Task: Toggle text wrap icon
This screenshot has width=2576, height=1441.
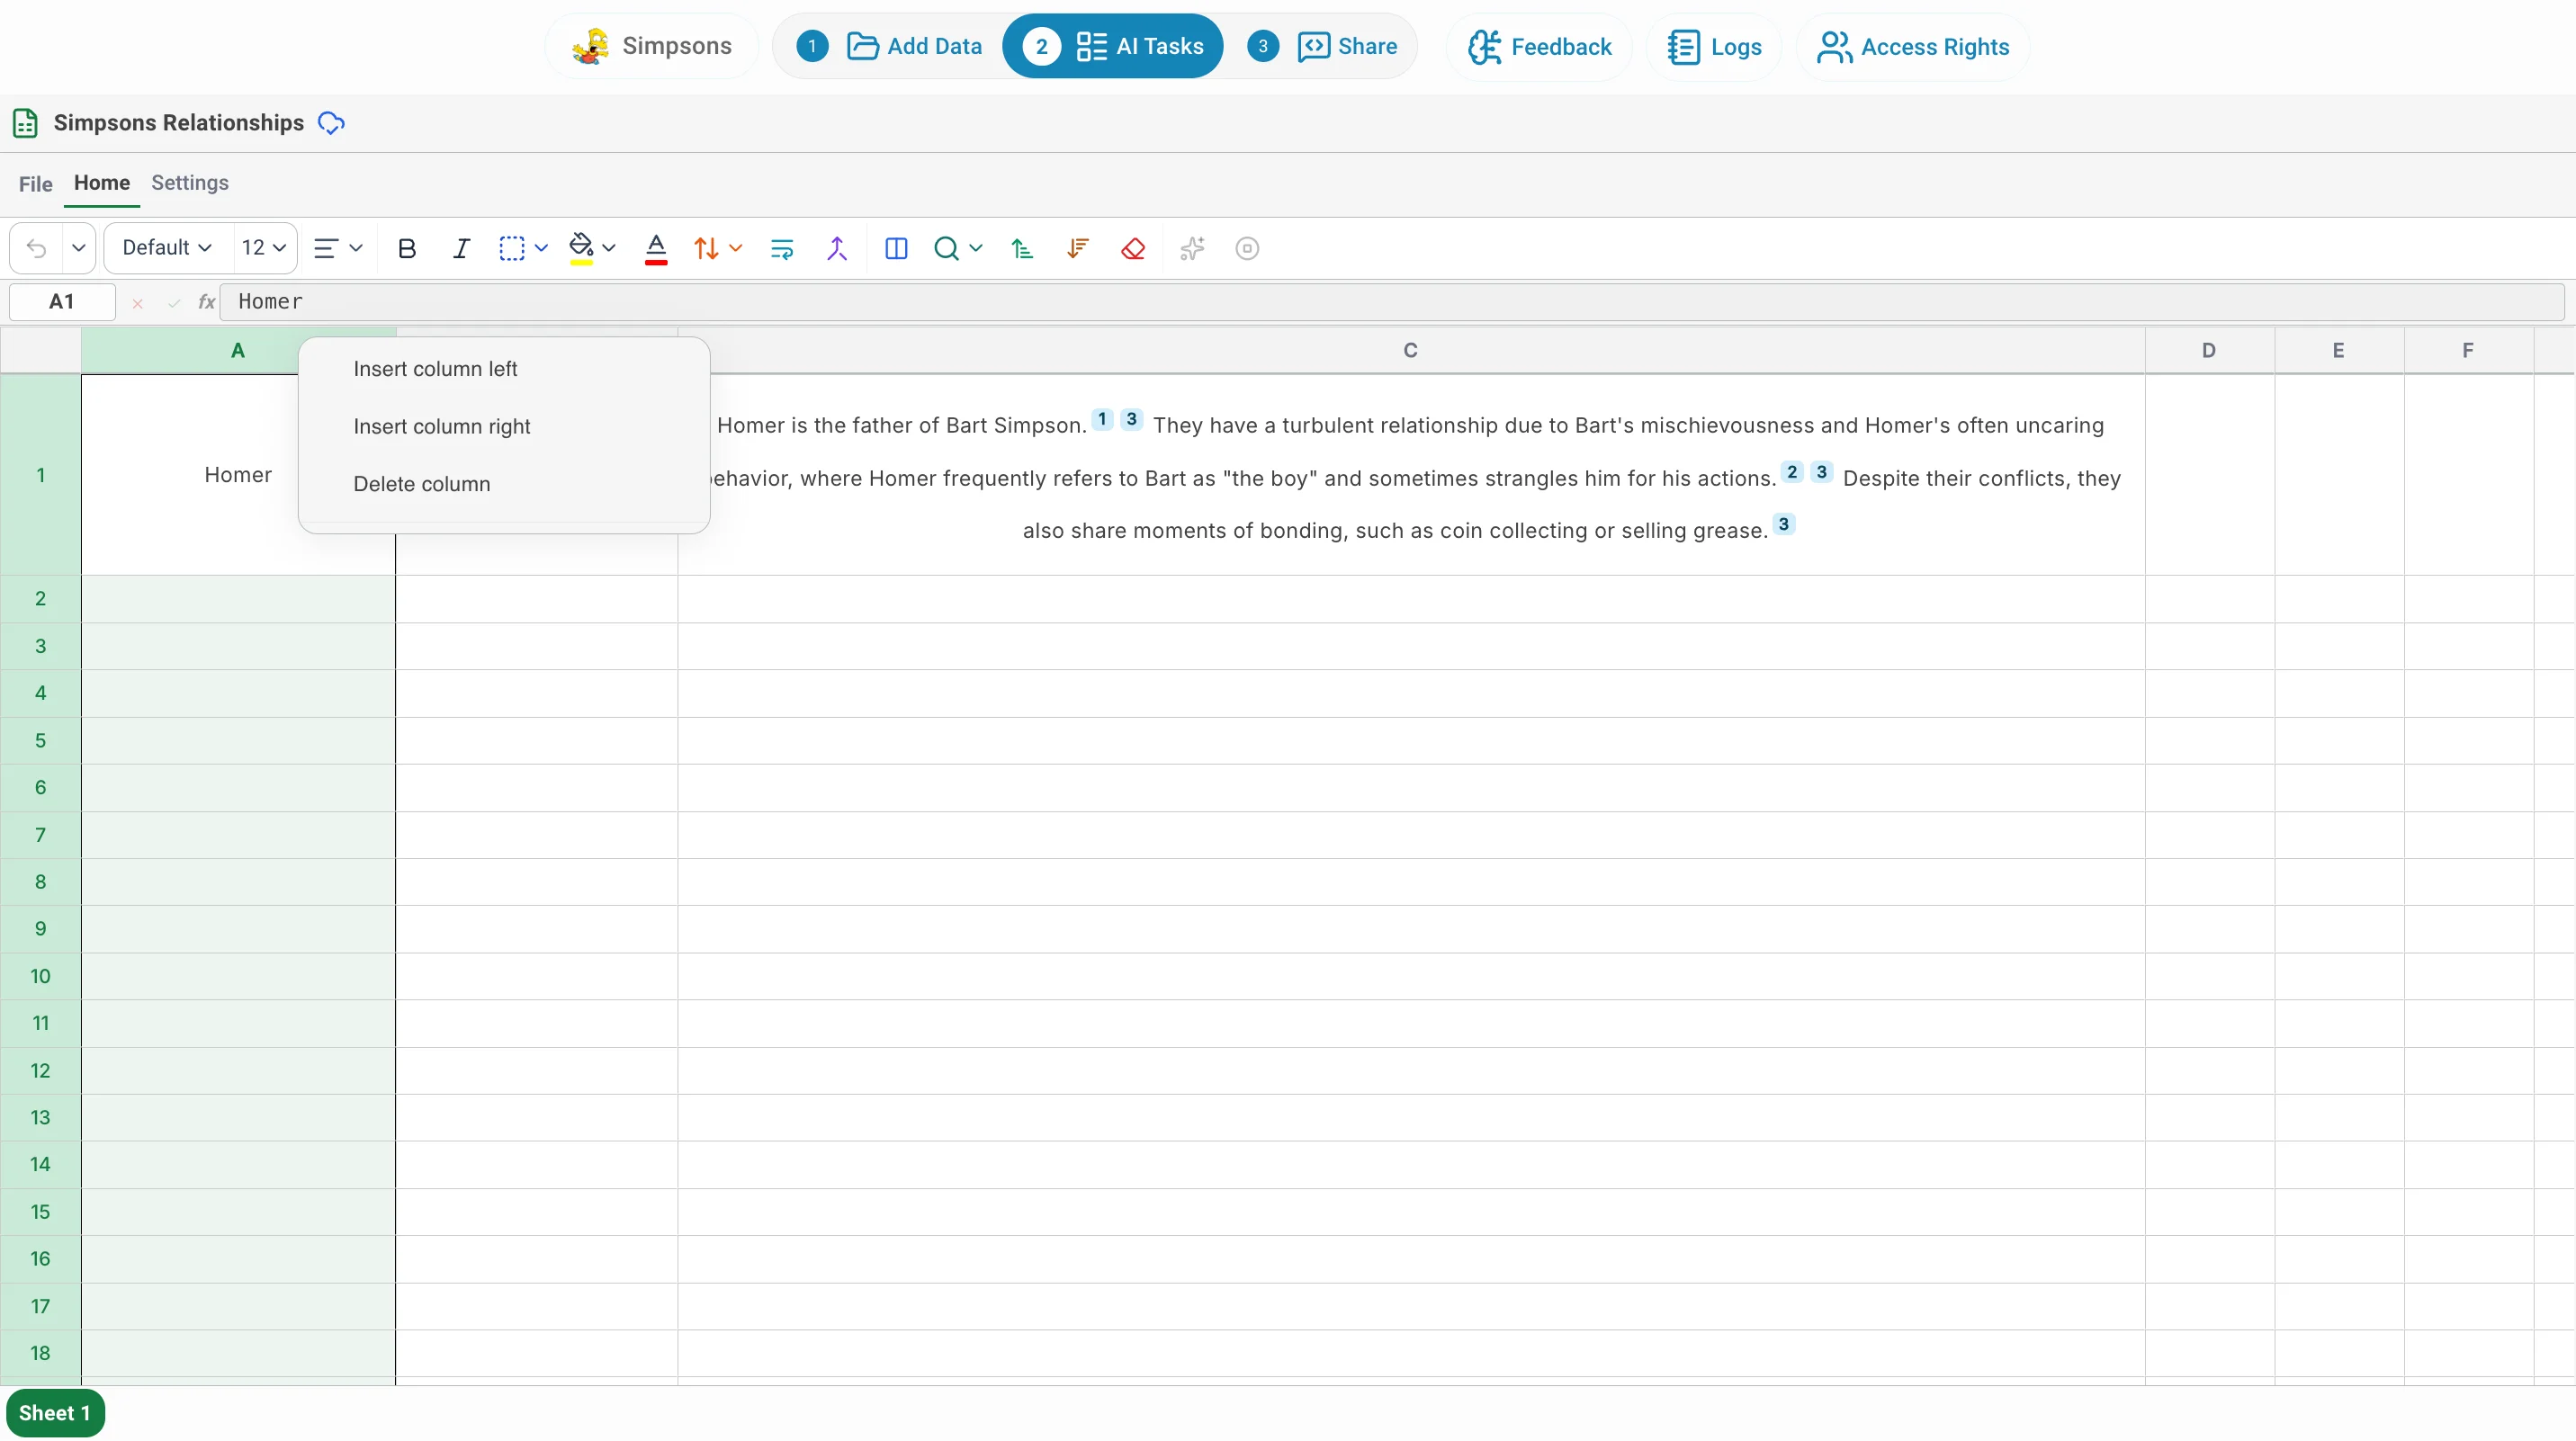Action: (782, 248)
